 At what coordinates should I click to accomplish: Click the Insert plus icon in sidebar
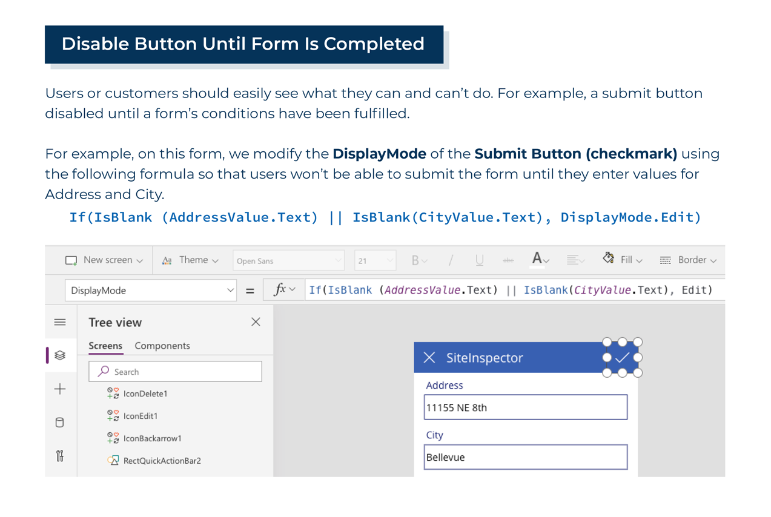[60, 389]
